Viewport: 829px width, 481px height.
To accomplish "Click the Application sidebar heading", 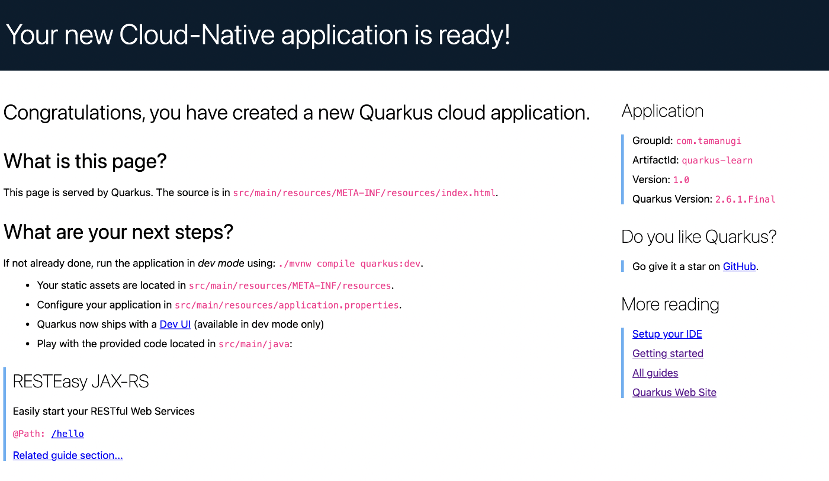I will click(663, 111).
